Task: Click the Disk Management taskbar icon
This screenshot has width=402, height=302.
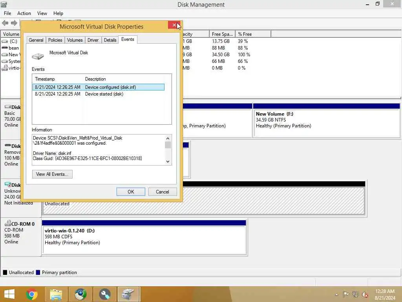Action: (128, 294)
